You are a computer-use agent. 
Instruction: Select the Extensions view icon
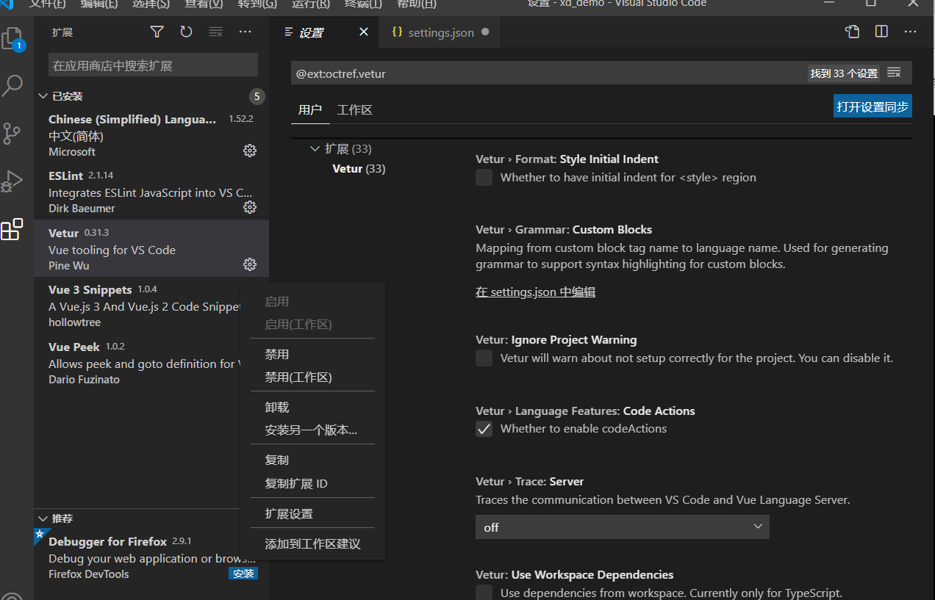(12, 229)
